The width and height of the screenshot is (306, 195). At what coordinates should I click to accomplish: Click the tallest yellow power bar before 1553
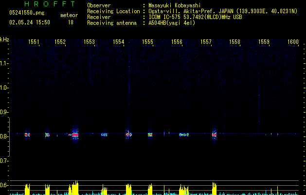point(75,188)
